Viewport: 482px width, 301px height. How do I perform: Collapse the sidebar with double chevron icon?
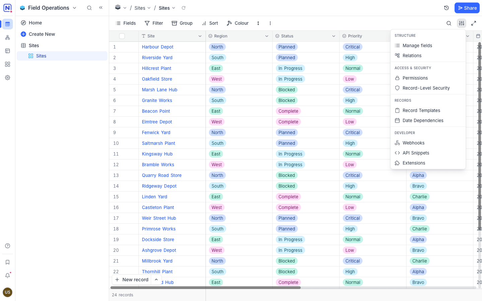(101, 8)
